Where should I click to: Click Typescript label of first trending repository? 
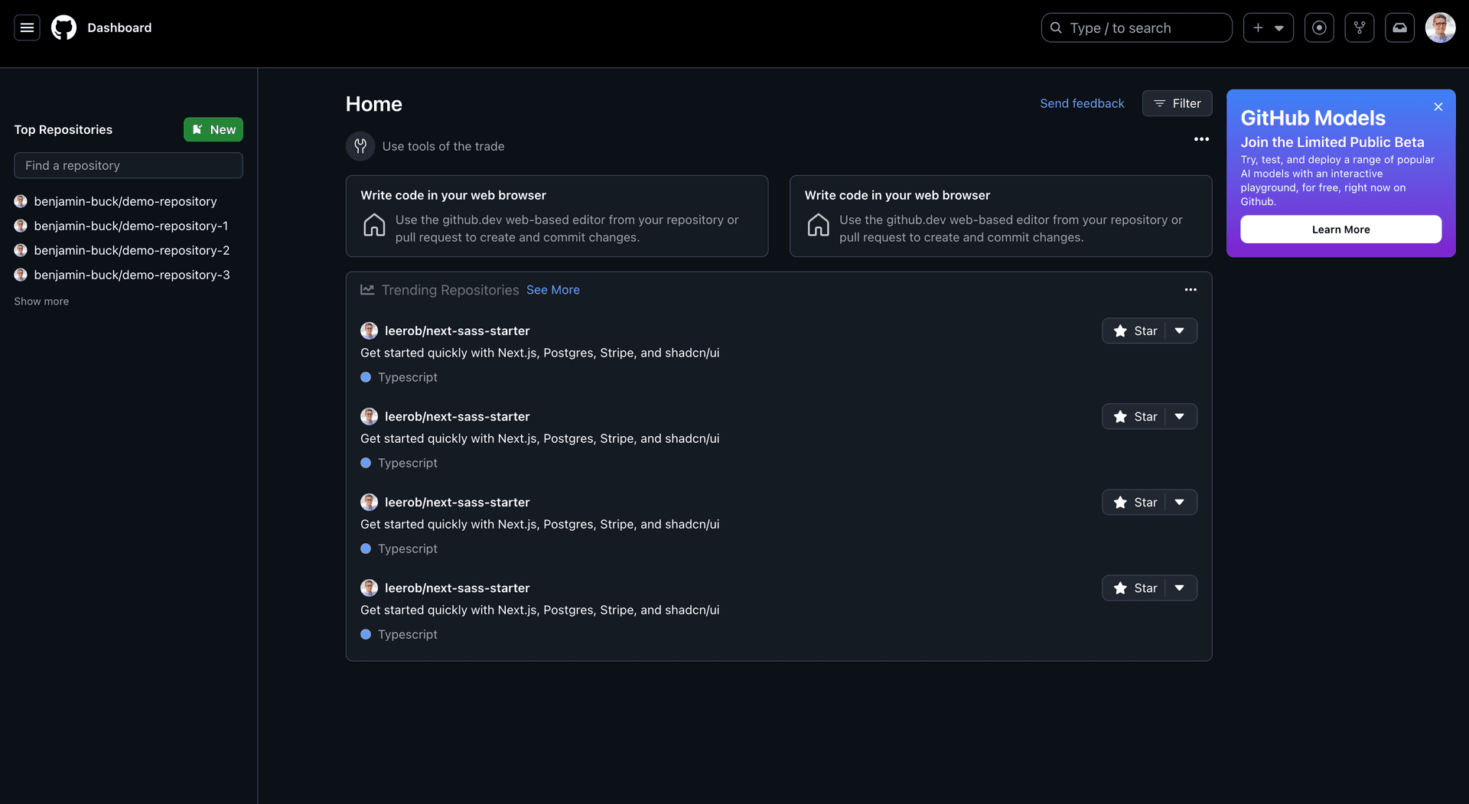coord(408,377)
